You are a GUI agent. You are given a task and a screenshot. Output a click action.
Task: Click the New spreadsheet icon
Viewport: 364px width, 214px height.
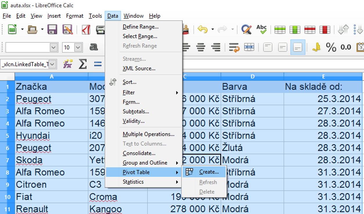pyautogui.click(x=12, y=29)
